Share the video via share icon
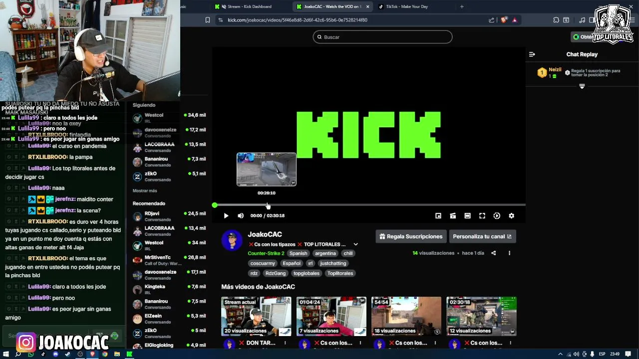The image size is (639, 359). point(493,253)
